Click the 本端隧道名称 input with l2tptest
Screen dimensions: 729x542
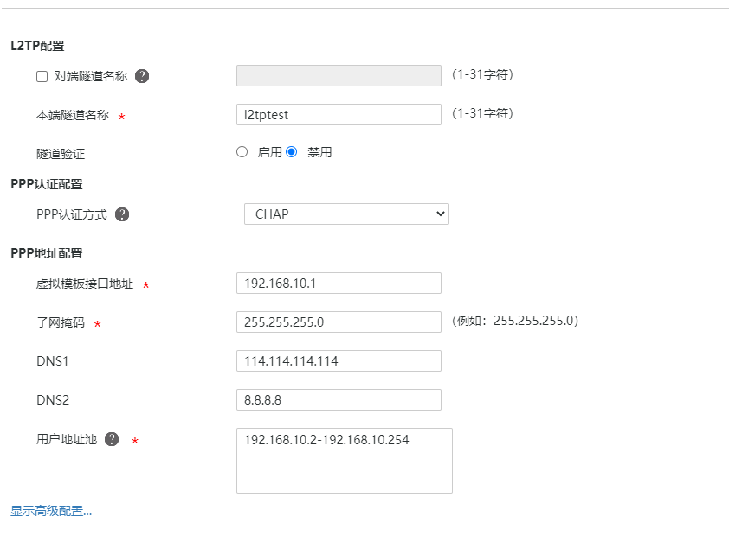339,114
